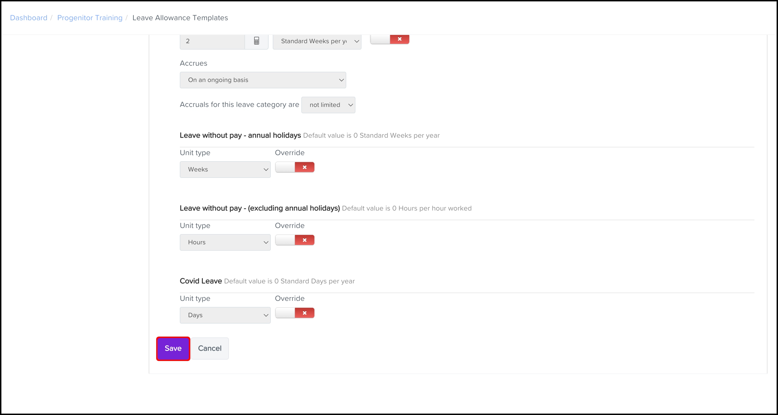Toggle override for Leave without pay excluding annual holidays
778x415 pixels.
tap(294, 240)
